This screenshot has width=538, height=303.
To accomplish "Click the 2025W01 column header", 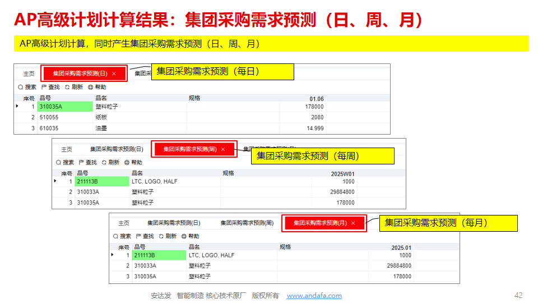I will [343, 174].
